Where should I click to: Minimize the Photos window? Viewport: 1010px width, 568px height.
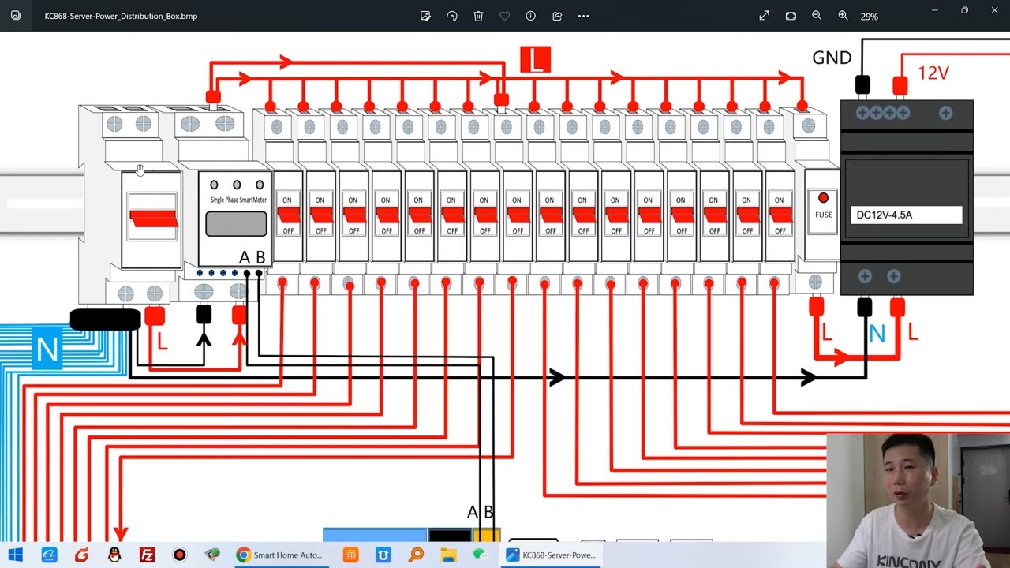click(x=934, y=10)
